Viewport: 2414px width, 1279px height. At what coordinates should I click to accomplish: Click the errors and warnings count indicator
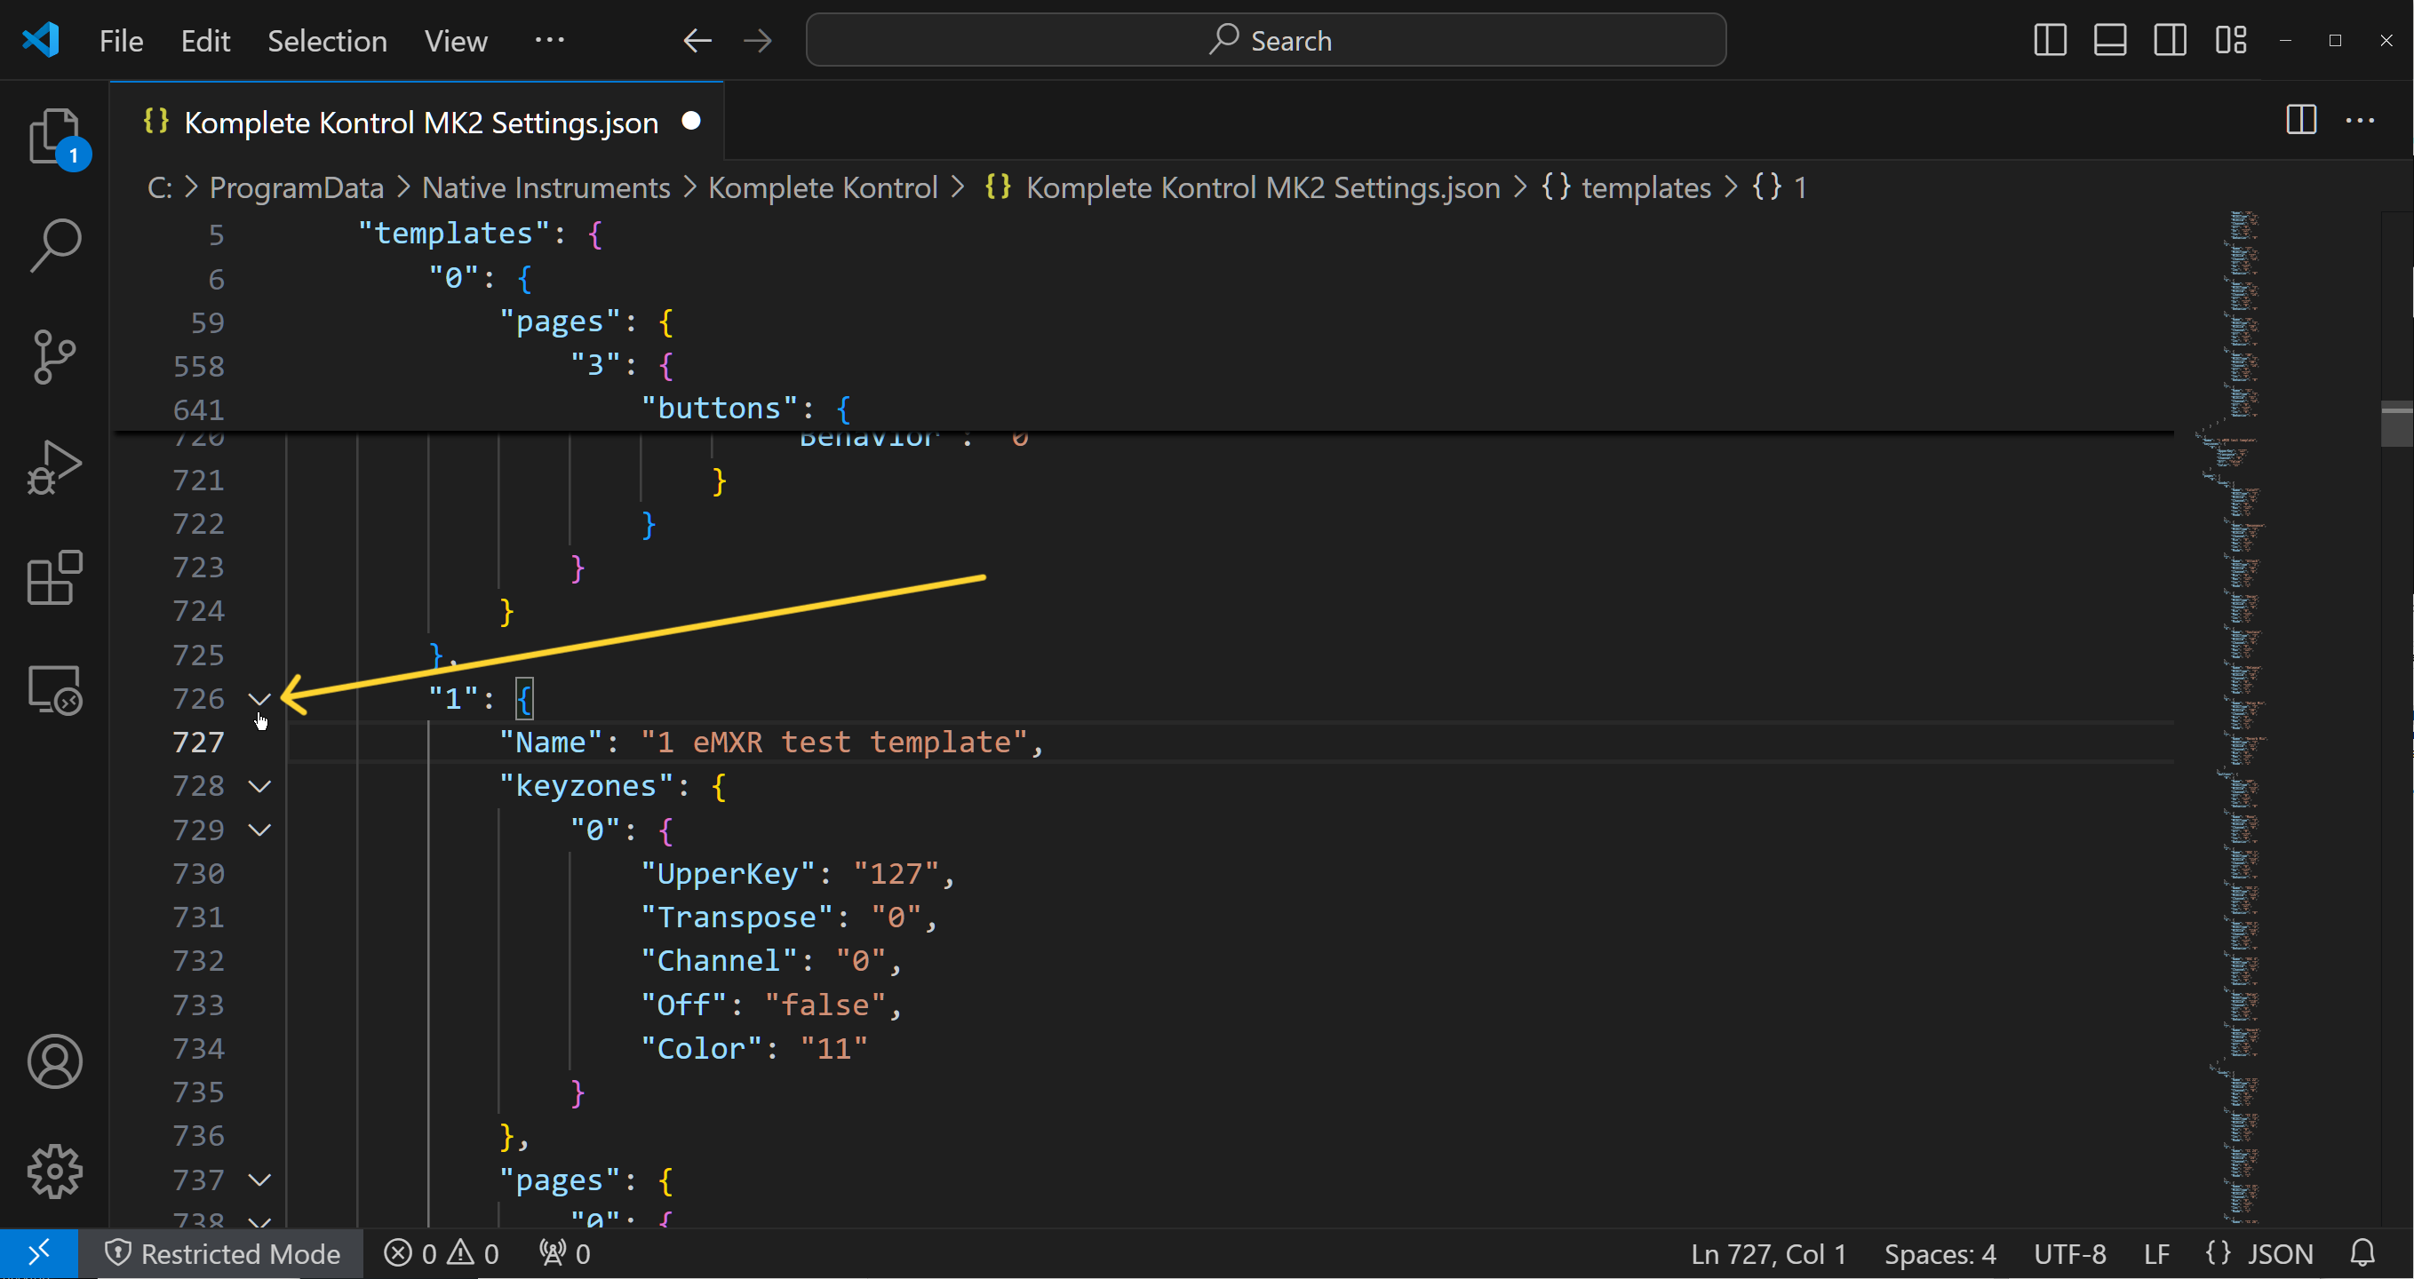tap(442, 1252)
